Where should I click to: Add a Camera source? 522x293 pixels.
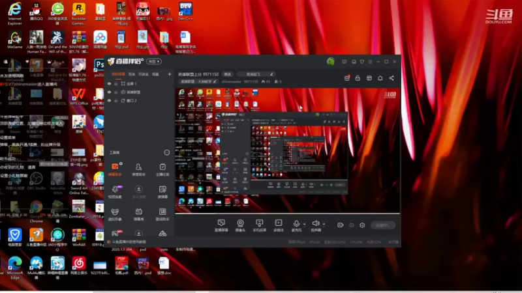(x=240, y=225)
